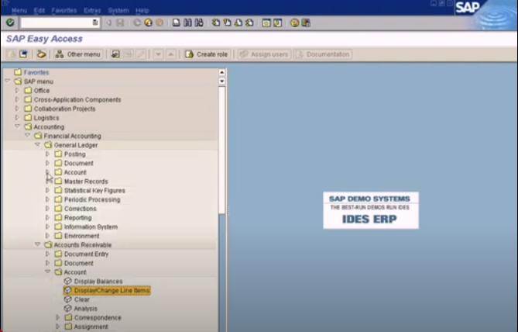The width and height of the screenshot is (518, 332).
Task: Click the Save diskette icon
Action: tap(120, 22)
